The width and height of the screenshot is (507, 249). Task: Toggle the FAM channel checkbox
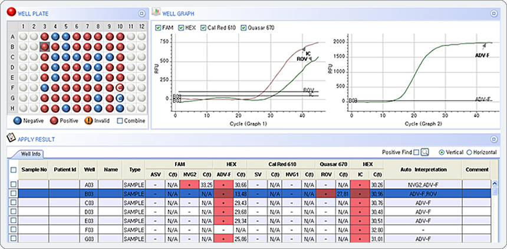[x=158, y=28]
